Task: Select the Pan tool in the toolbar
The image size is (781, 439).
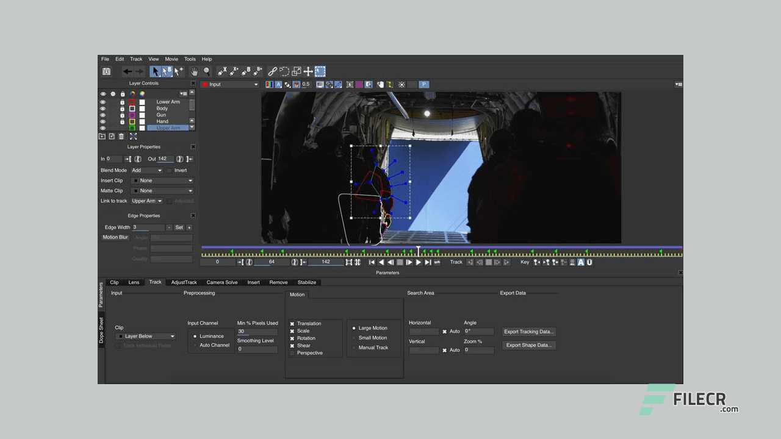Action: pyautogui.click(x=195, y=71)
